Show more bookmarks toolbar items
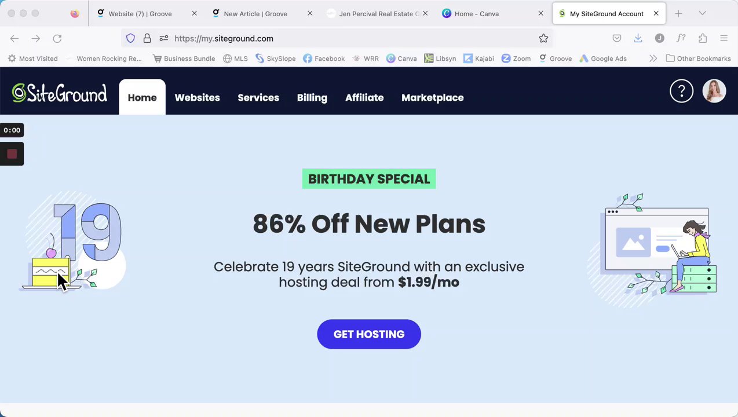 [653, 58]
